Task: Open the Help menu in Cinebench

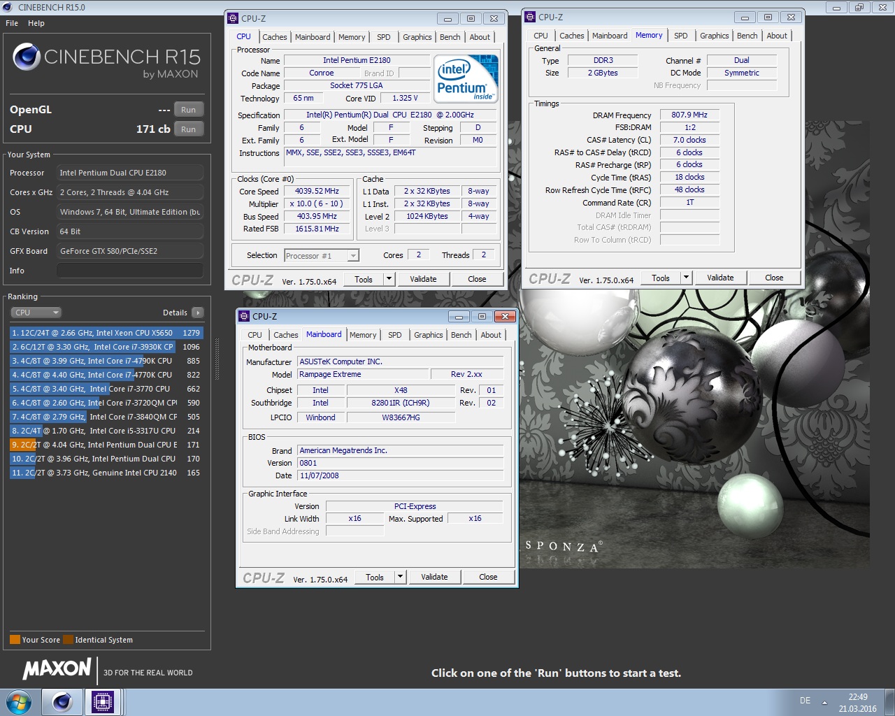Action: point(36,23)
